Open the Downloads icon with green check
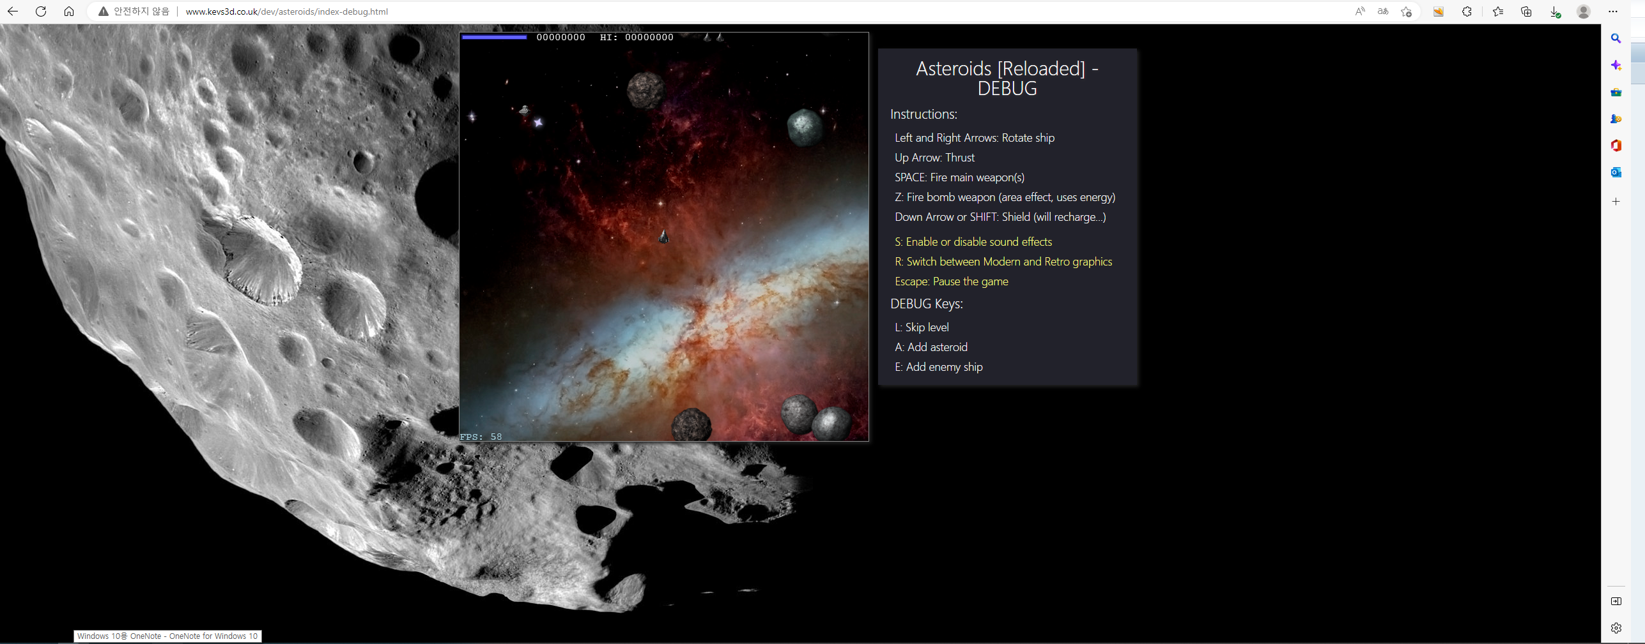The height and width of the screenshot is (644, 1645). coord(1555,12)
